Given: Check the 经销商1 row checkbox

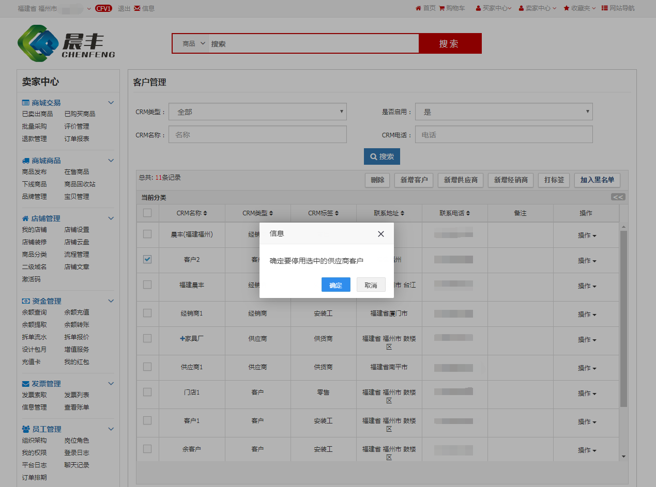Looking at the screenshot, I should [x=147, y=313].
